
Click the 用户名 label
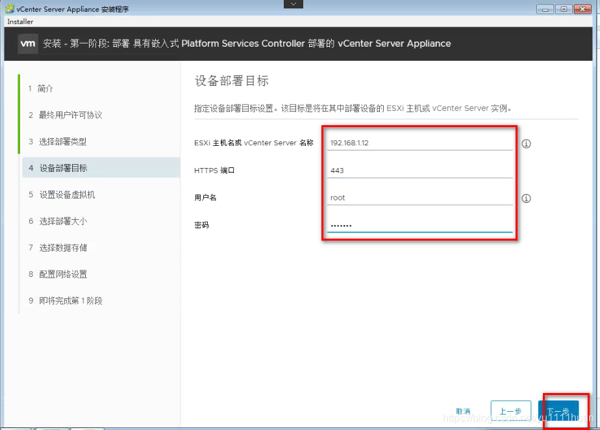click(205, 198)
